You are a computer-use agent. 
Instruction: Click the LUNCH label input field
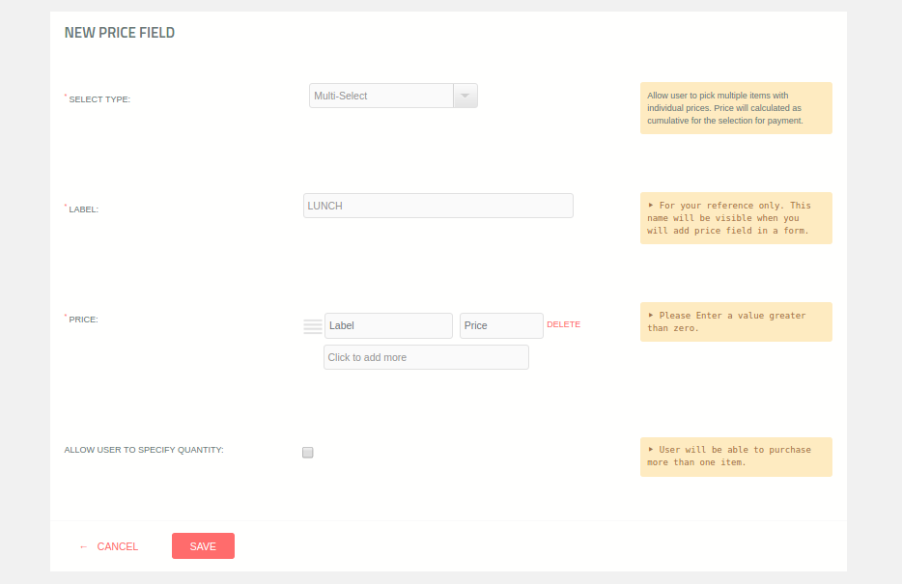437,206
